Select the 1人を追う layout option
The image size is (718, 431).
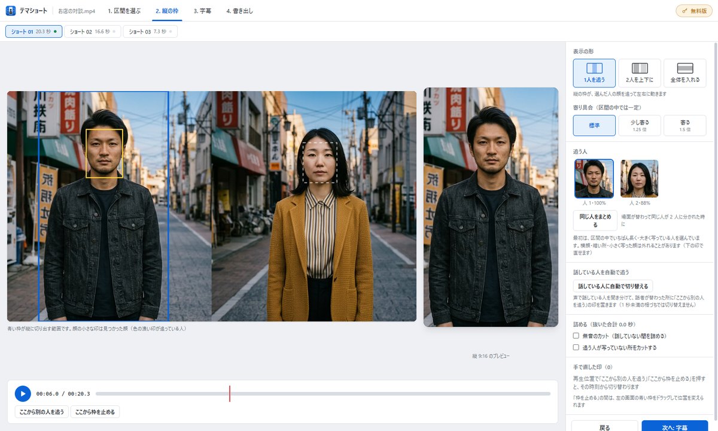pos(594,73)
